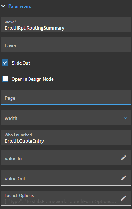Click the View * field label
This screenshot has width=132, height=209.
(x=10, y=22)
